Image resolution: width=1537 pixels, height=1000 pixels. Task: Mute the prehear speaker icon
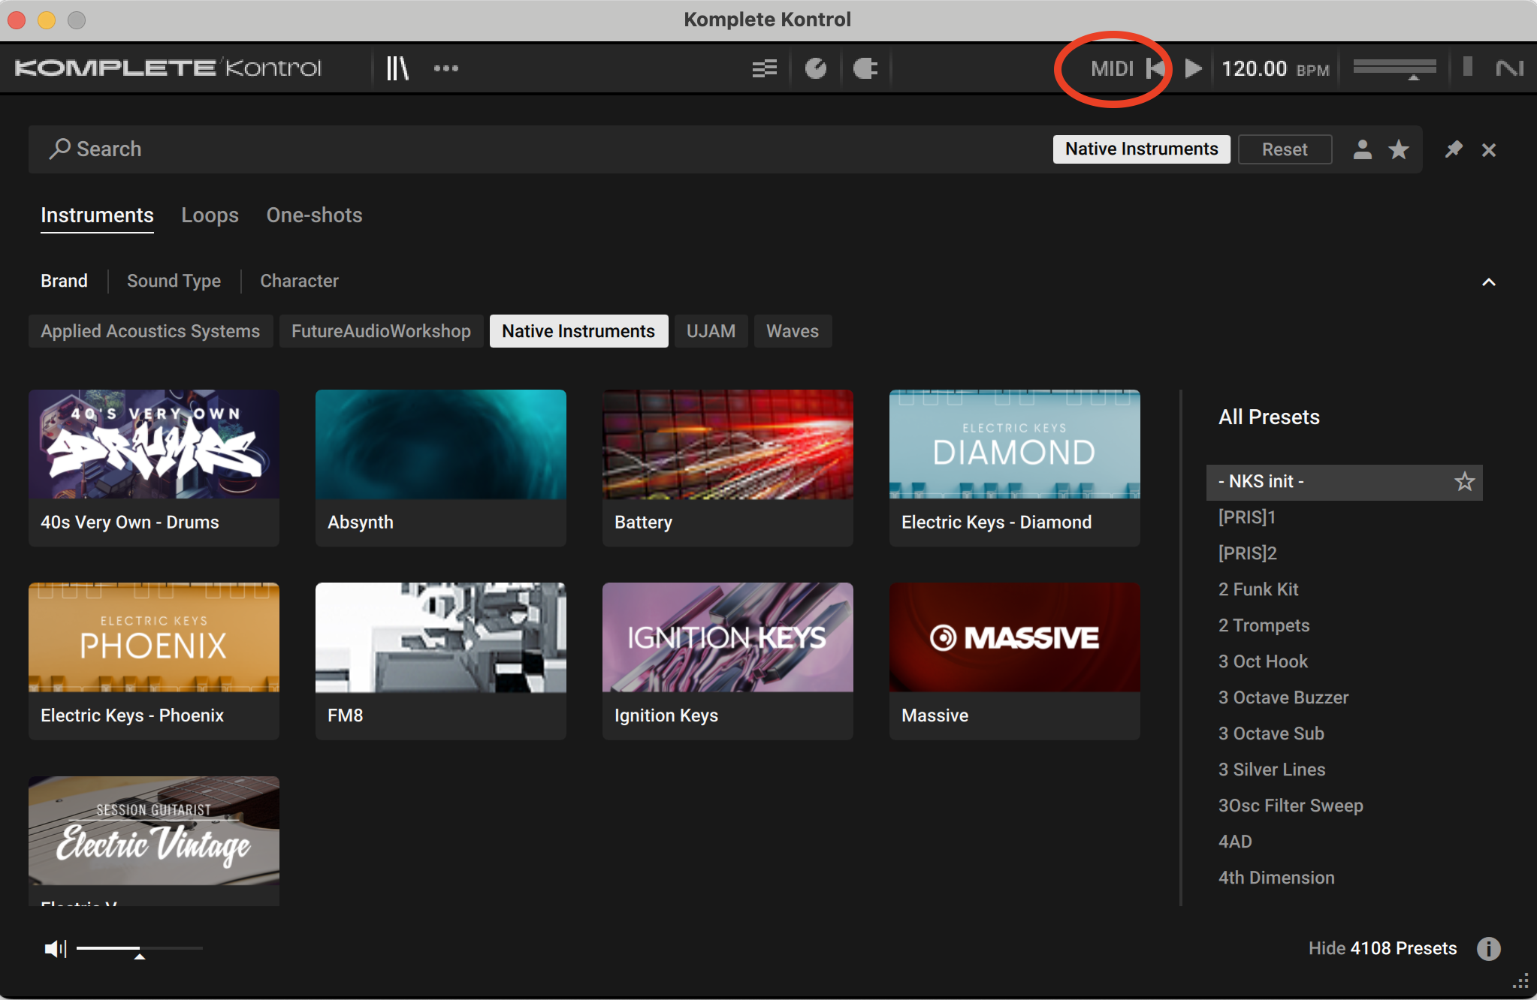(56, 949)
